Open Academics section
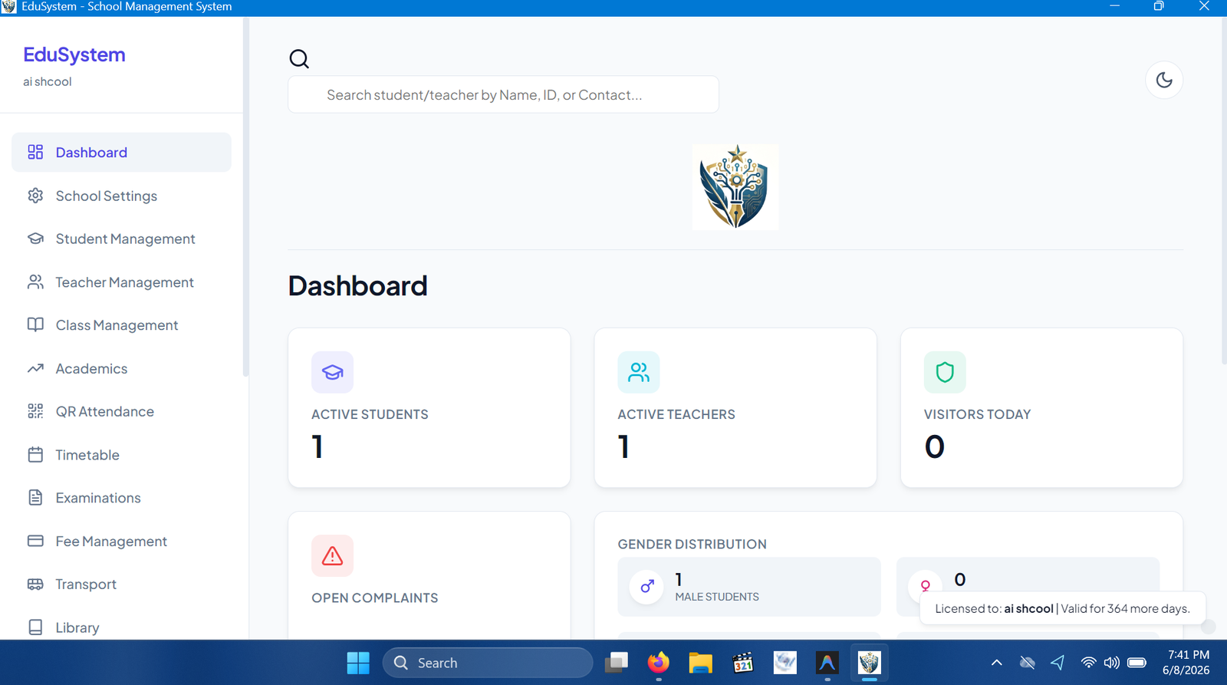1227x685 pixels. (121, 368)
